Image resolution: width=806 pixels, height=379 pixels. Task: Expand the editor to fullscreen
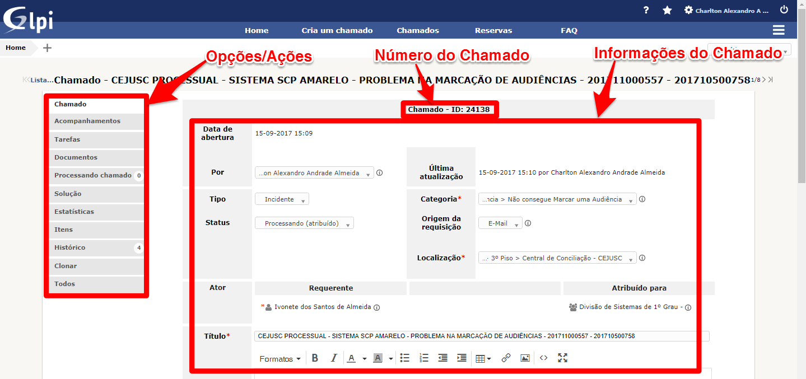coord(563,358)
